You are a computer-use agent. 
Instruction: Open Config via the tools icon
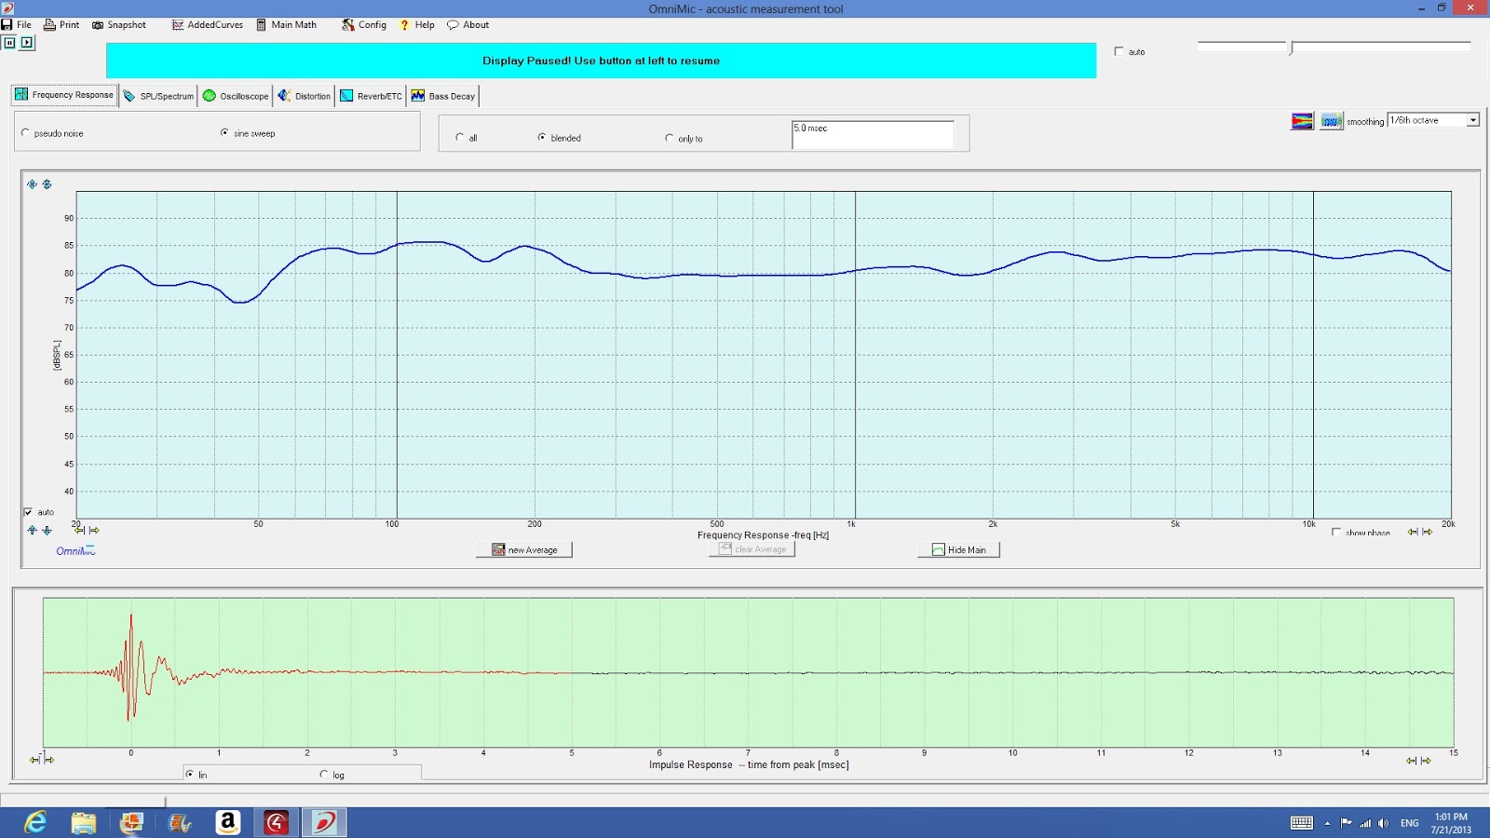(348, 25)
